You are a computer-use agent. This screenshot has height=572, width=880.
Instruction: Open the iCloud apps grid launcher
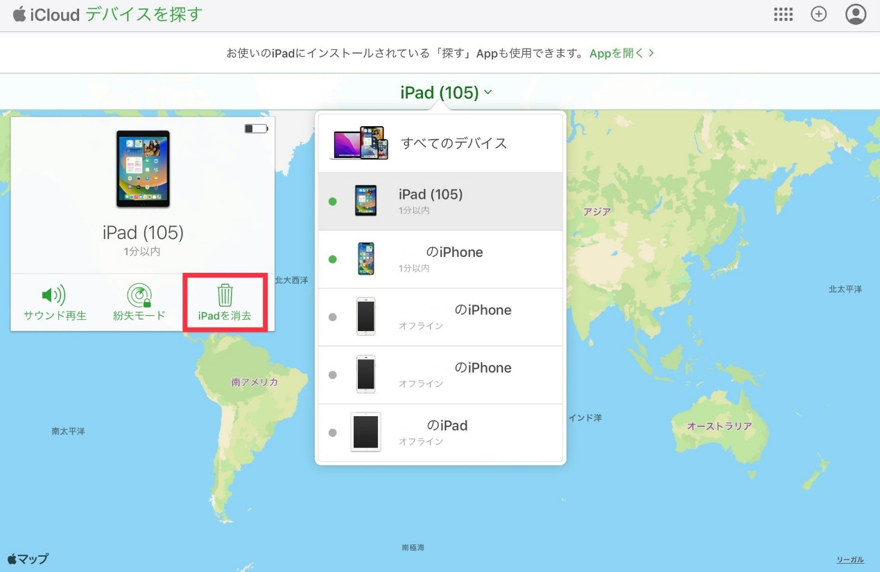click(x=783, y=15)
